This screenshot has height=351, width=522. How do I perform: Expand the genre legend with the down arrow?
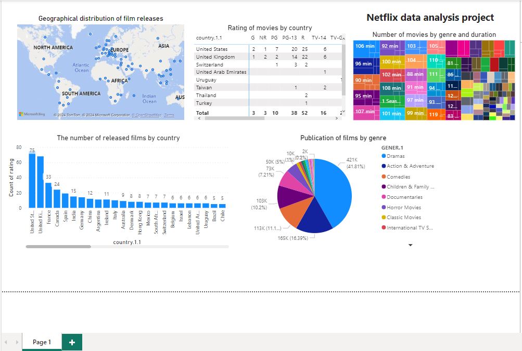coord(411,245)
